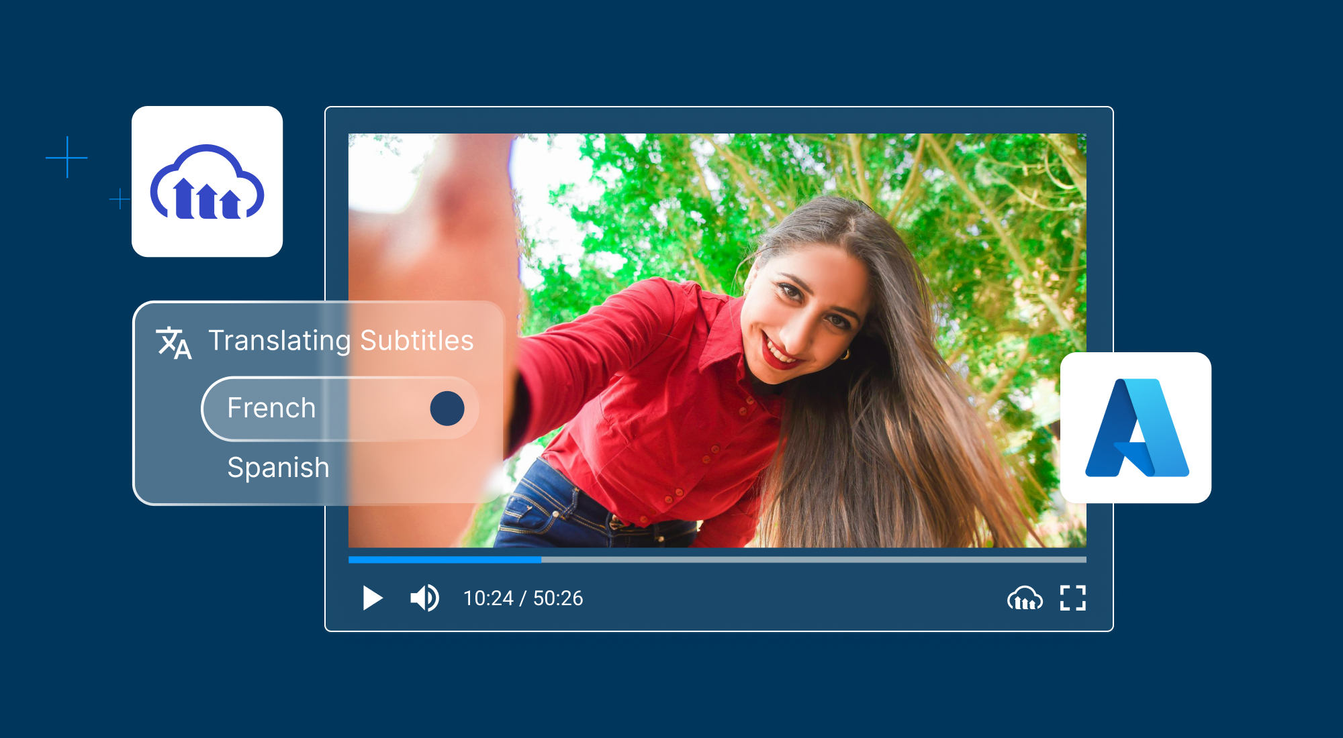Click the volume sound waves to adjust audio
Image resolution: width=1343 pixels, height=738 pixels.
tap(433, 598)
